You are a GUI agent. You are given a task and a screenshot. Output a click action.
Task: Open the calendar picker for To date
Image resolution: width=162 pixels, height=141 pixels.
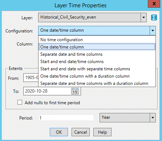(75, 91)
